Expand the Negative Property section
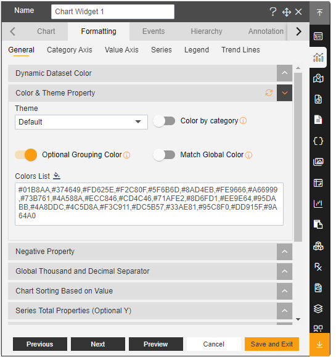 [150, 252]
